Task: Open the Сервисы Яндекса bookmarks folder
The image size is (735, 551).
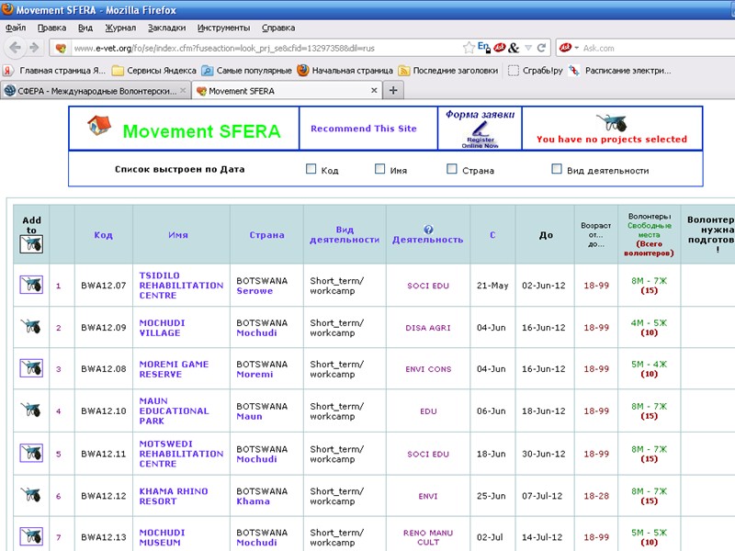Action: (x=153, y=70)
